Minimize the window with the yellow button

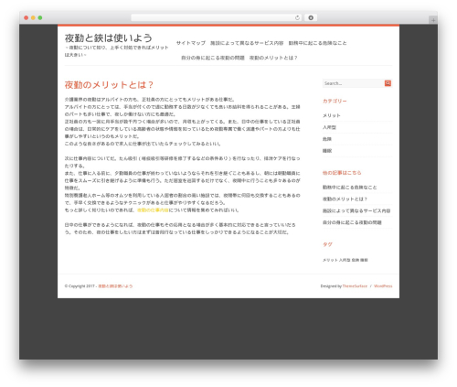[33, 18]
